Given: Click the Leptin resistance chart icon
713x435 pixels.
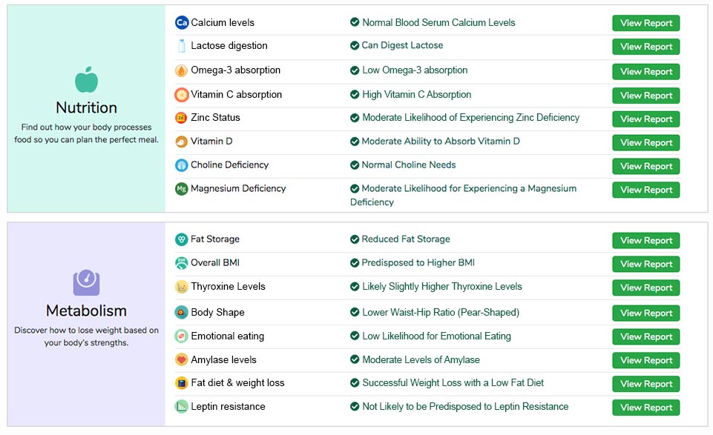Looking at the screenshot, I should [182, 406].
